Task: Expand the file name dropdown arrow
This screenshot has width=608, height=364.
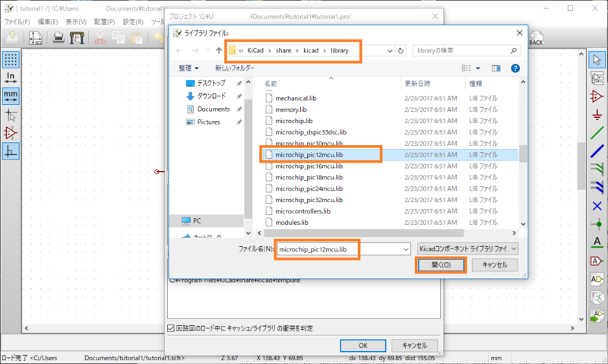Action: (406, 249)
